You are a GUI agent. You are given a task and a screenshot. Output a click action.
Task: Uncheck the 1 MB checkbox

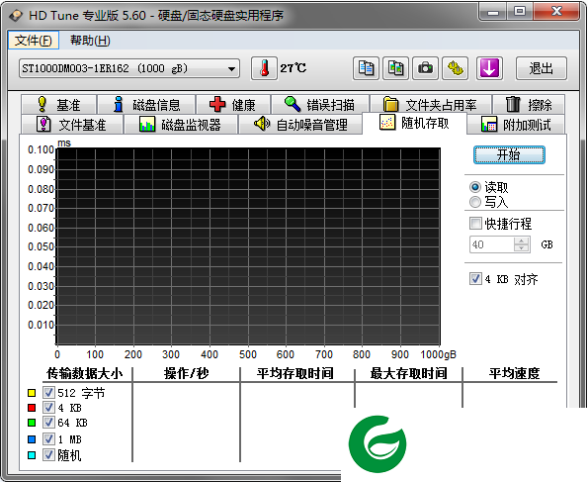[48, 438]
